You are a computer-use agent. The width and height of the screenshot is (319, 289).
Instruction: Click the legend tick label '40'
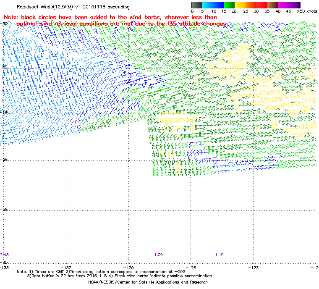click(x=278, y=11)
